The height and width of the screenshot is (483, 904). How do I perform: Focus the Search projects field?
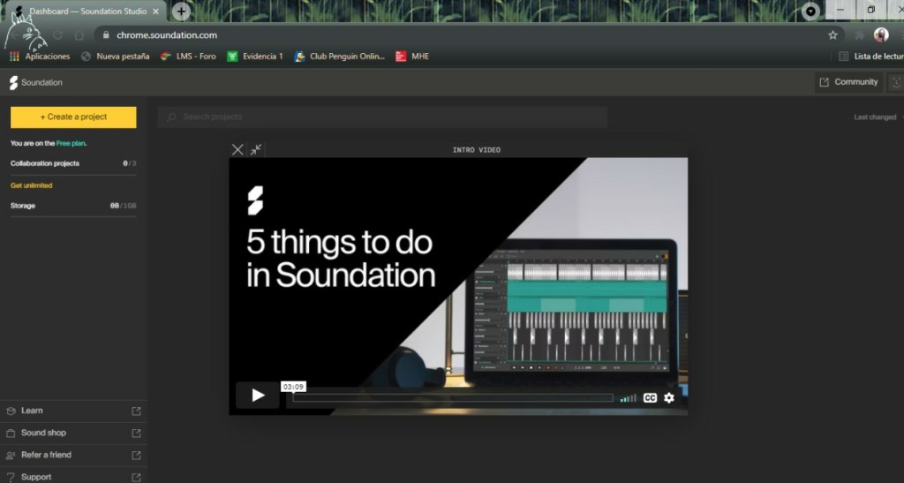pyautogui.click(x=381, y=117)
